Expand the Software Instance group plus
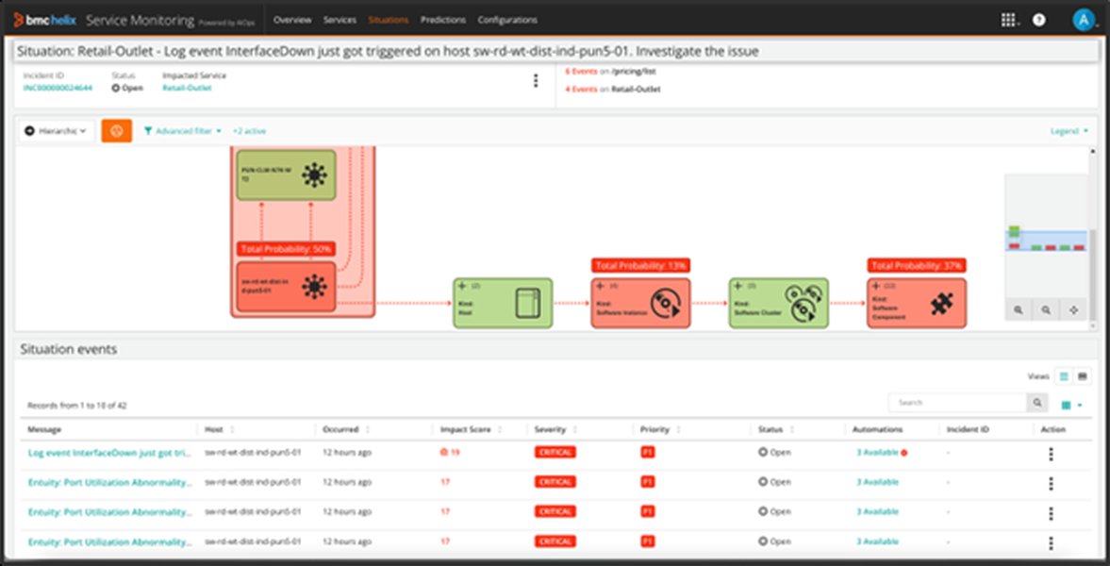Viewport: 1110px width, 566px height. pos(601,286)
